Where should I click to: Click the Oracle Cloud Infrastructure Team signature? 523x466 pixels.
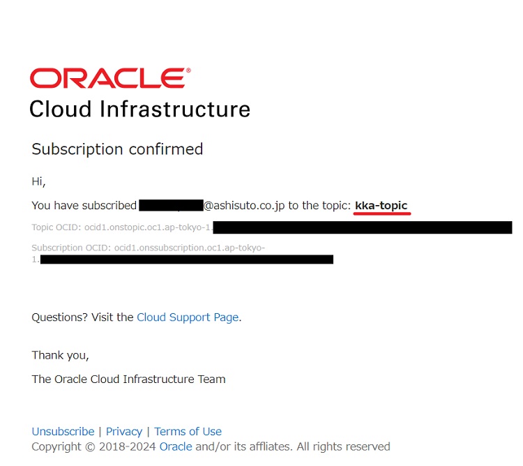pyautogui.click(x=128, y=379)
